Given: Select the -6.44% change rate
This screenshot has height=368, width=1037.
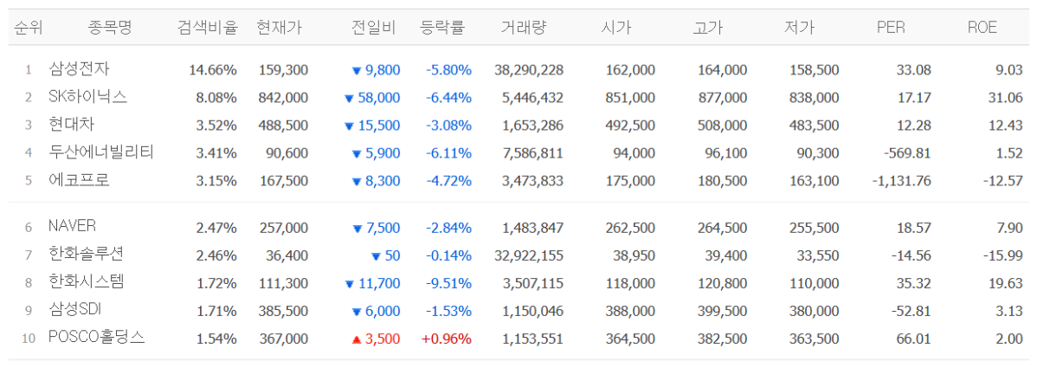Looking at the screenshot, I should 448,97.
